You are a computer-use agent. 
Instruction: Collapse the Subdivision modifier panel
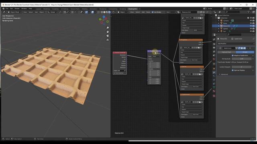pos(218,48)
